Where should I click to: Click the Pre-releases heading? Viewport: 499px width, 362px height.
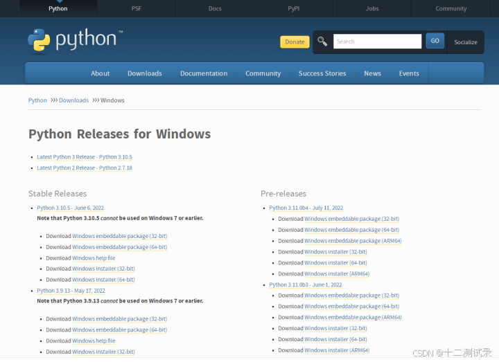click(x=283, y=194)
